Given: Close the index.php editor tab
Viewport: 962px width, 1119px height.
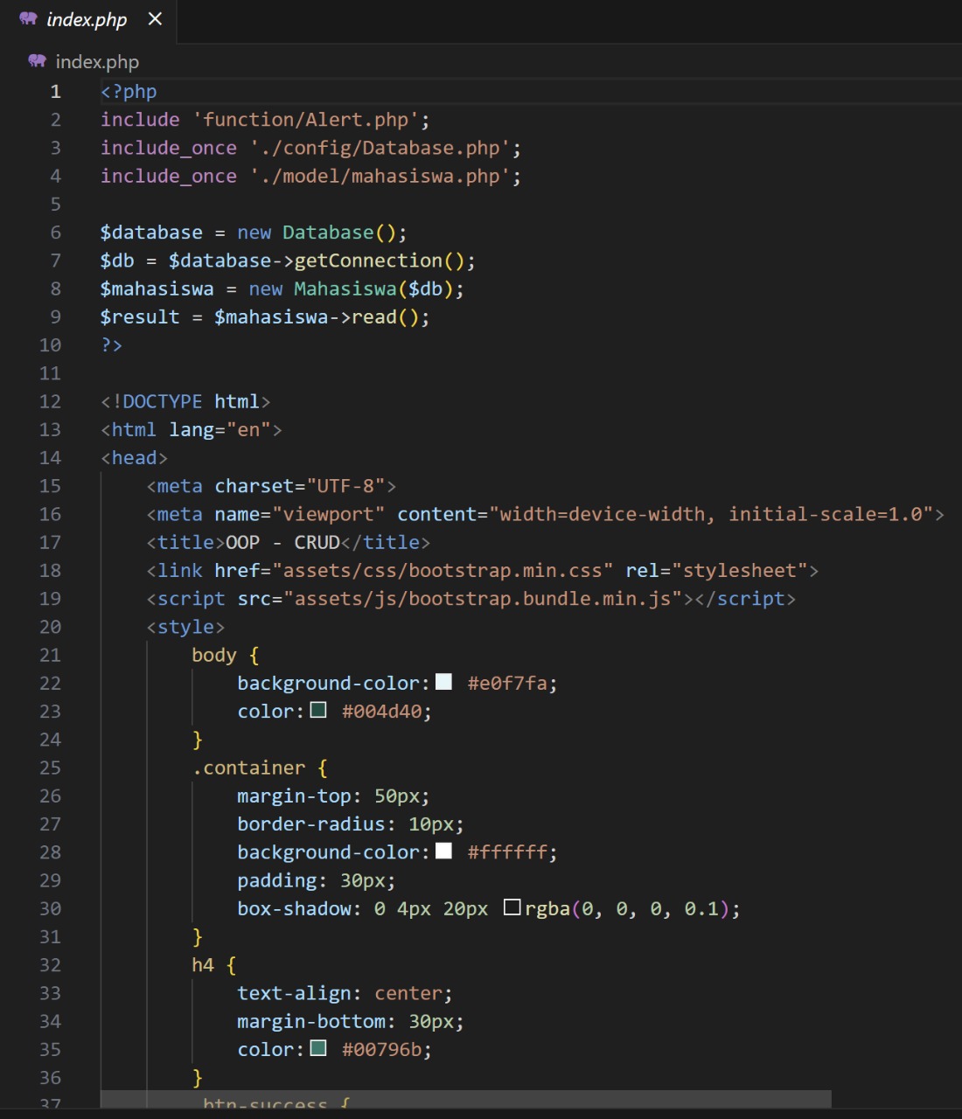Looking at the screenshot, I should [155, 18].
